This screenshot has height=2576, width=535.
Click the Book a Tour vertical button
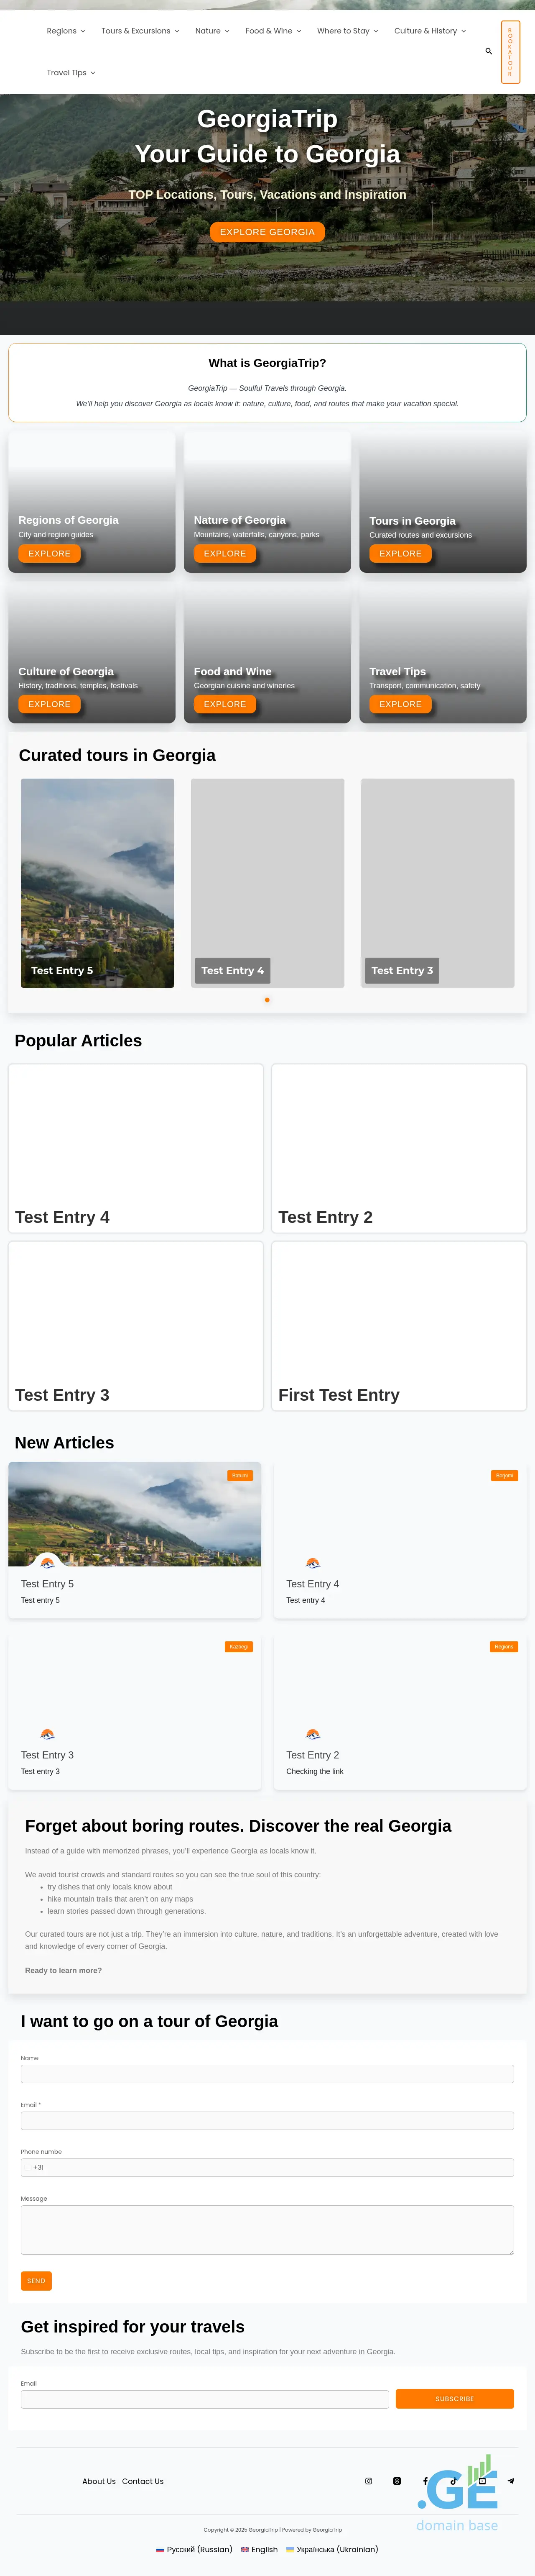click(510, 52)
